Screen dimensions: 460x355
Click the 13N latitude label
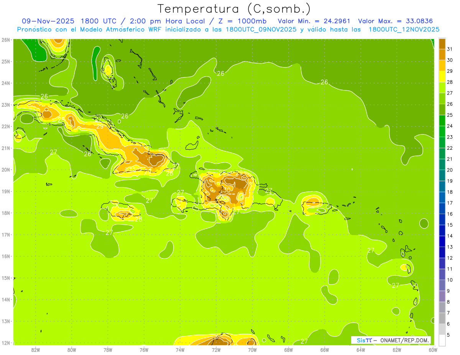5,321
